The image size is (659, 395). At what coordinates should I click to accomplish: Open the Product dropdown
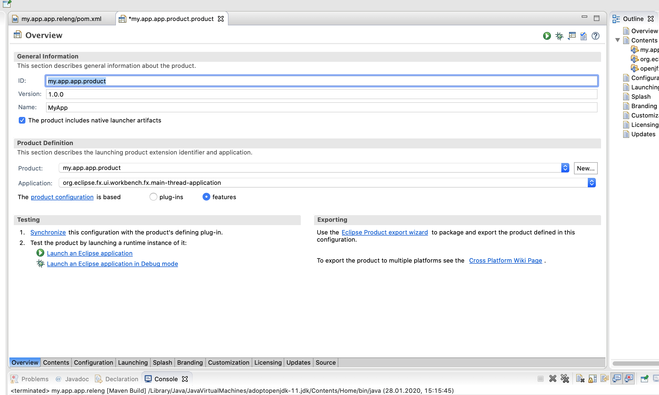pos(565,168)
